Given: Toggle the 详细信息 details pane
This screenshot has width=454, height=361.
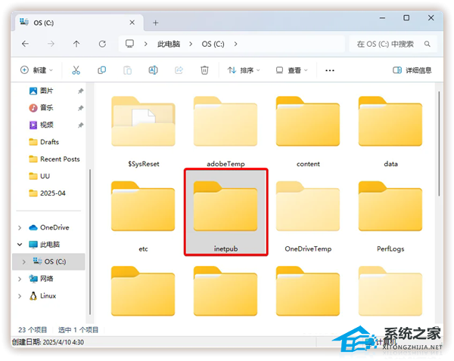Looking at the screenshot, I should point(412,70).
